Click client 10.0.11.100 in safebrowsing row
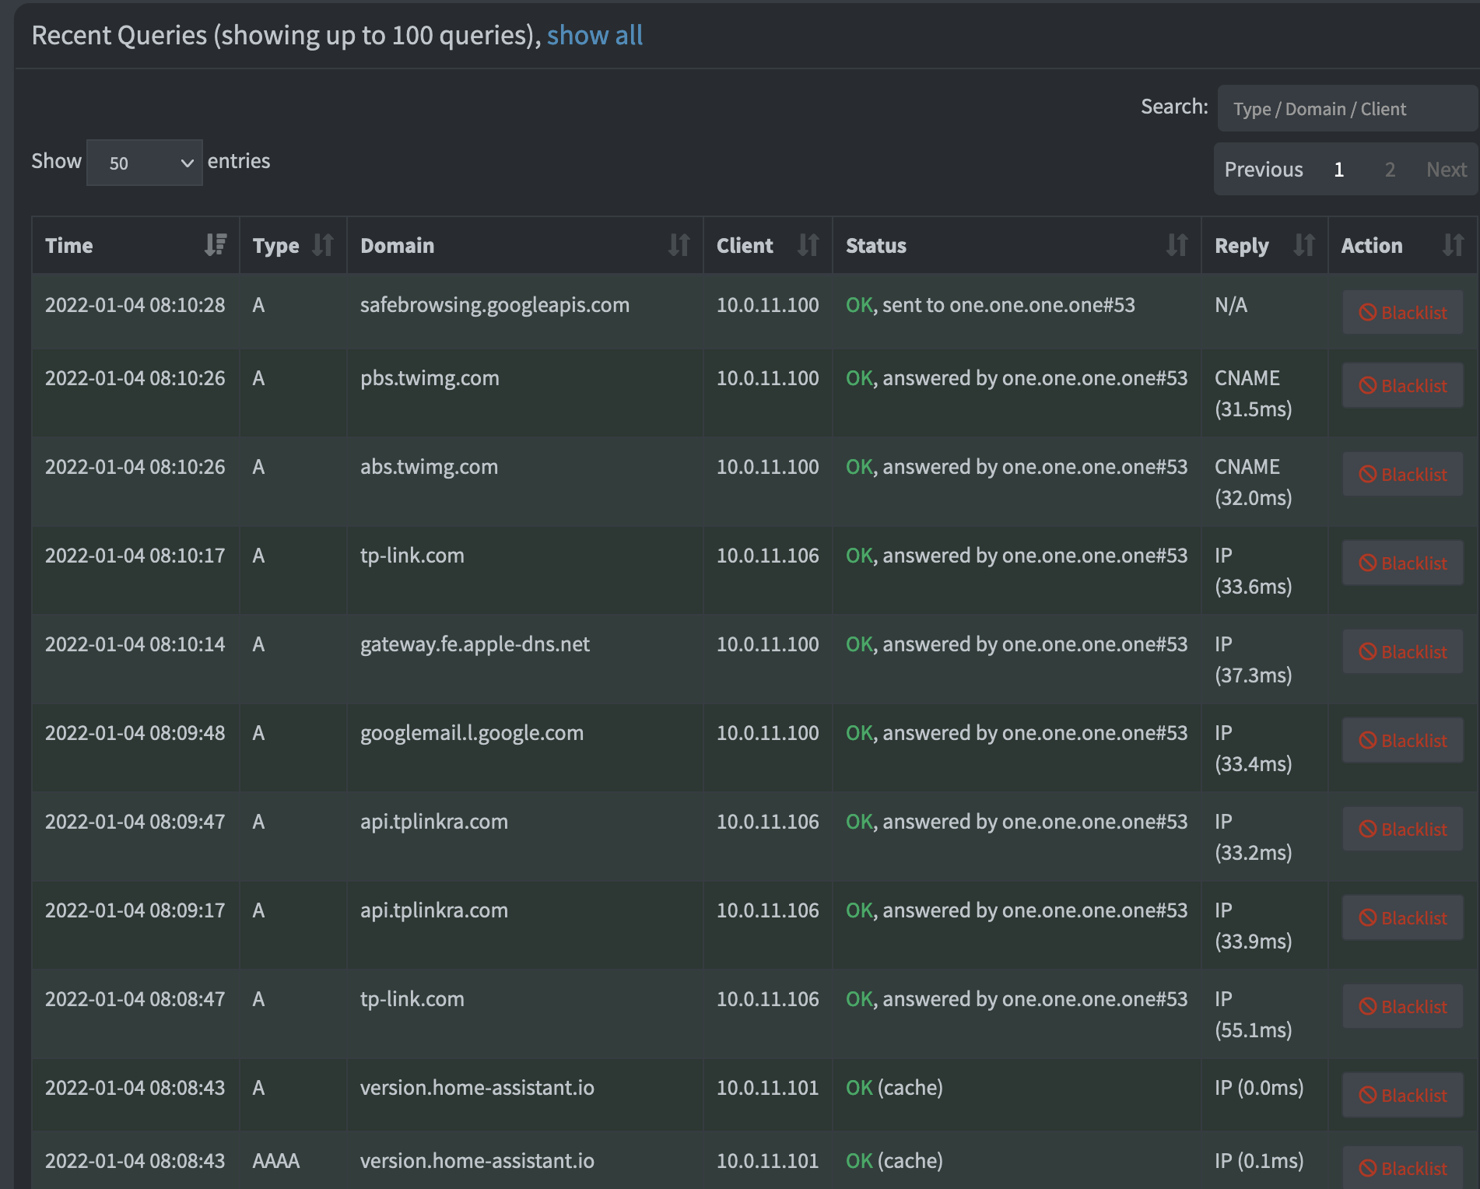This screenshot has width=1480, height=1189. 767,305
